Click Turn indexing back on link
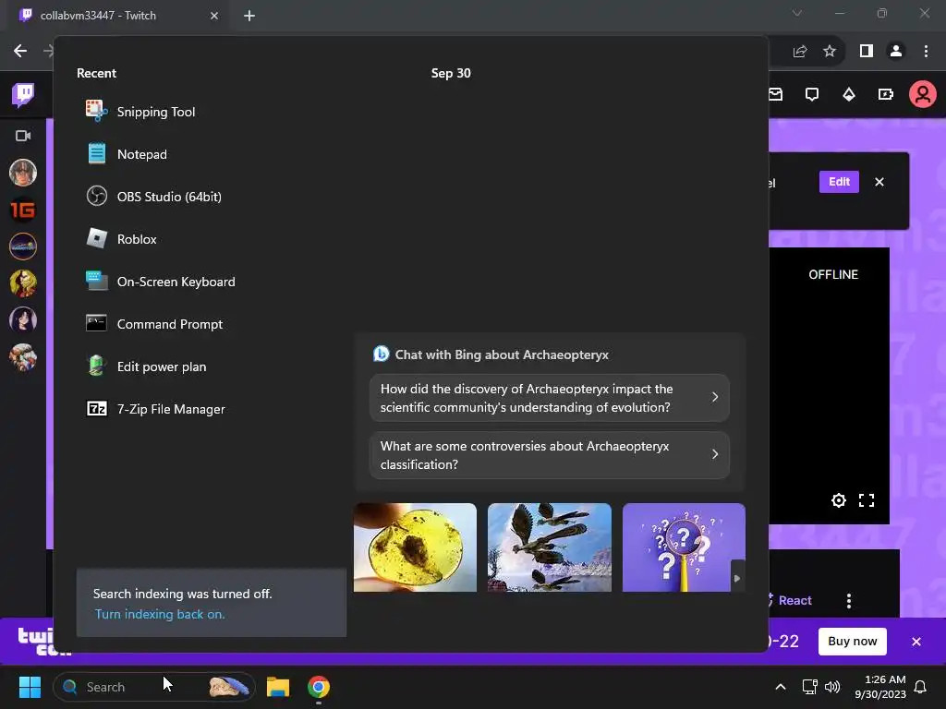This screenshot has height=709, width=946. pyautogui.click(x=160, y=614)
